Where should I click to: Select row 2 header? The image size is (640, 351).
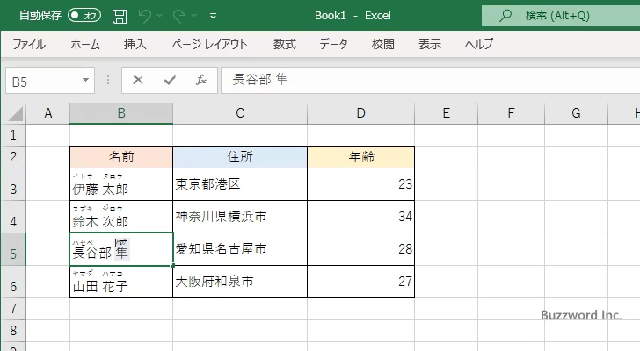pos(13,157)
